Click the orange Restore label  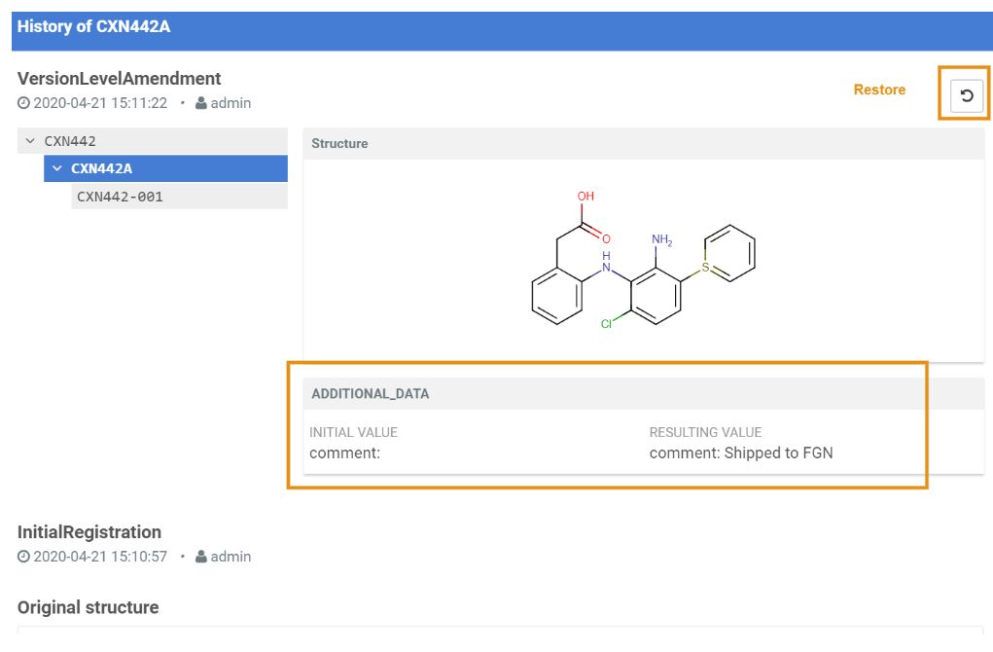point(879,90)
